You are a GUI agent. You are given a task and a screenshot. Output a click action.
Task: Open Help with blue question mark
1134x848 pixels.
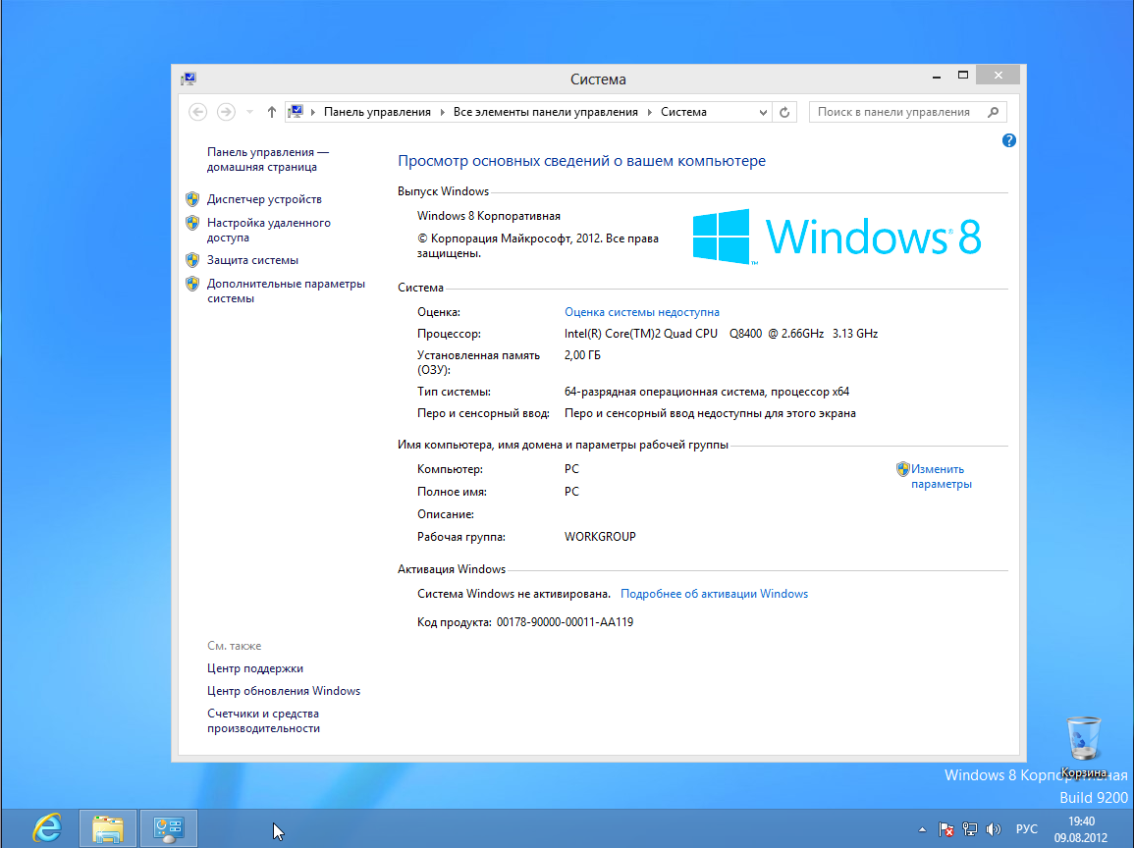point(1009,140)
